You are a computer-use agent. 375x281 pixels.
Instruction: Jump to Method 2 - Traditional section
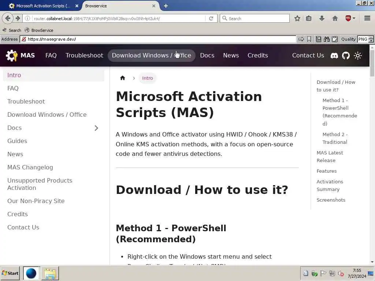click(x=335, y=138)
